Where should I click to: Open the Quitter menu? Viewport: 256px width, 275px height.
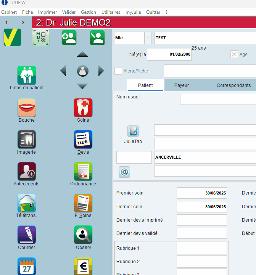pyautogui.click(x=153, y=12)
